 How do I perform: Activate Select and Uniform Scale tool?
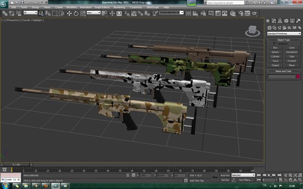click(83, 13)
